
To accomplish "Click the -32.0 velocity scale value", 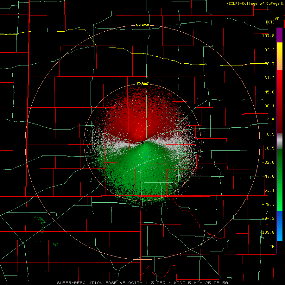I will click(x=268, y=162).
